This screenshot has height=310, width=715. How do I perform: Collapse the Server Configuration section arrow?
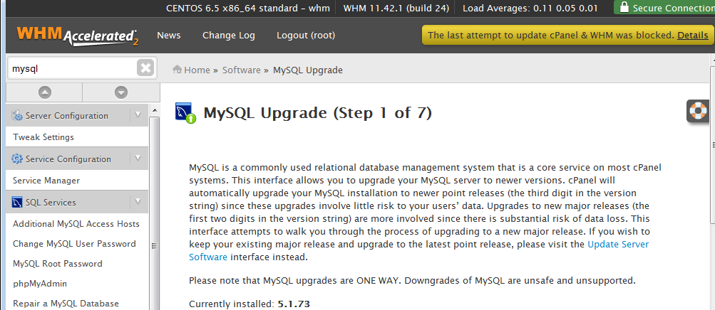[138, 115]
